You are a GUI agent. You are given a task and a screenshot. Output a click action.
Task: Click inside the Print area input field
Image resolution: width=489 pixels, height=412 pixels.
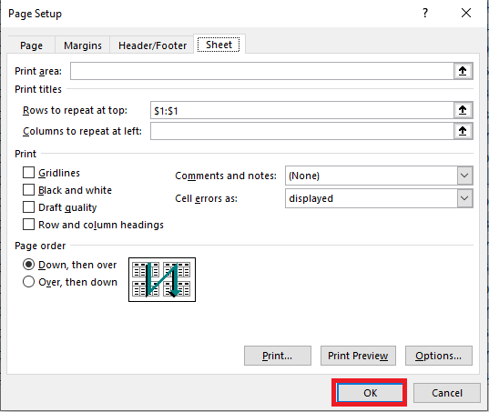[262, 71]
